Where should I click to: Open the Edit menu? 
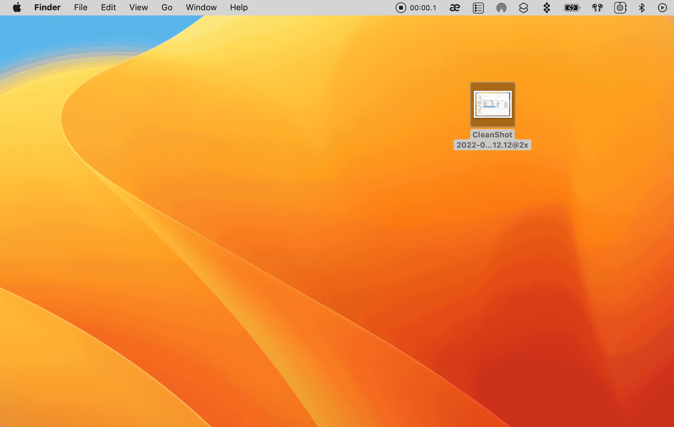[108, 8]
